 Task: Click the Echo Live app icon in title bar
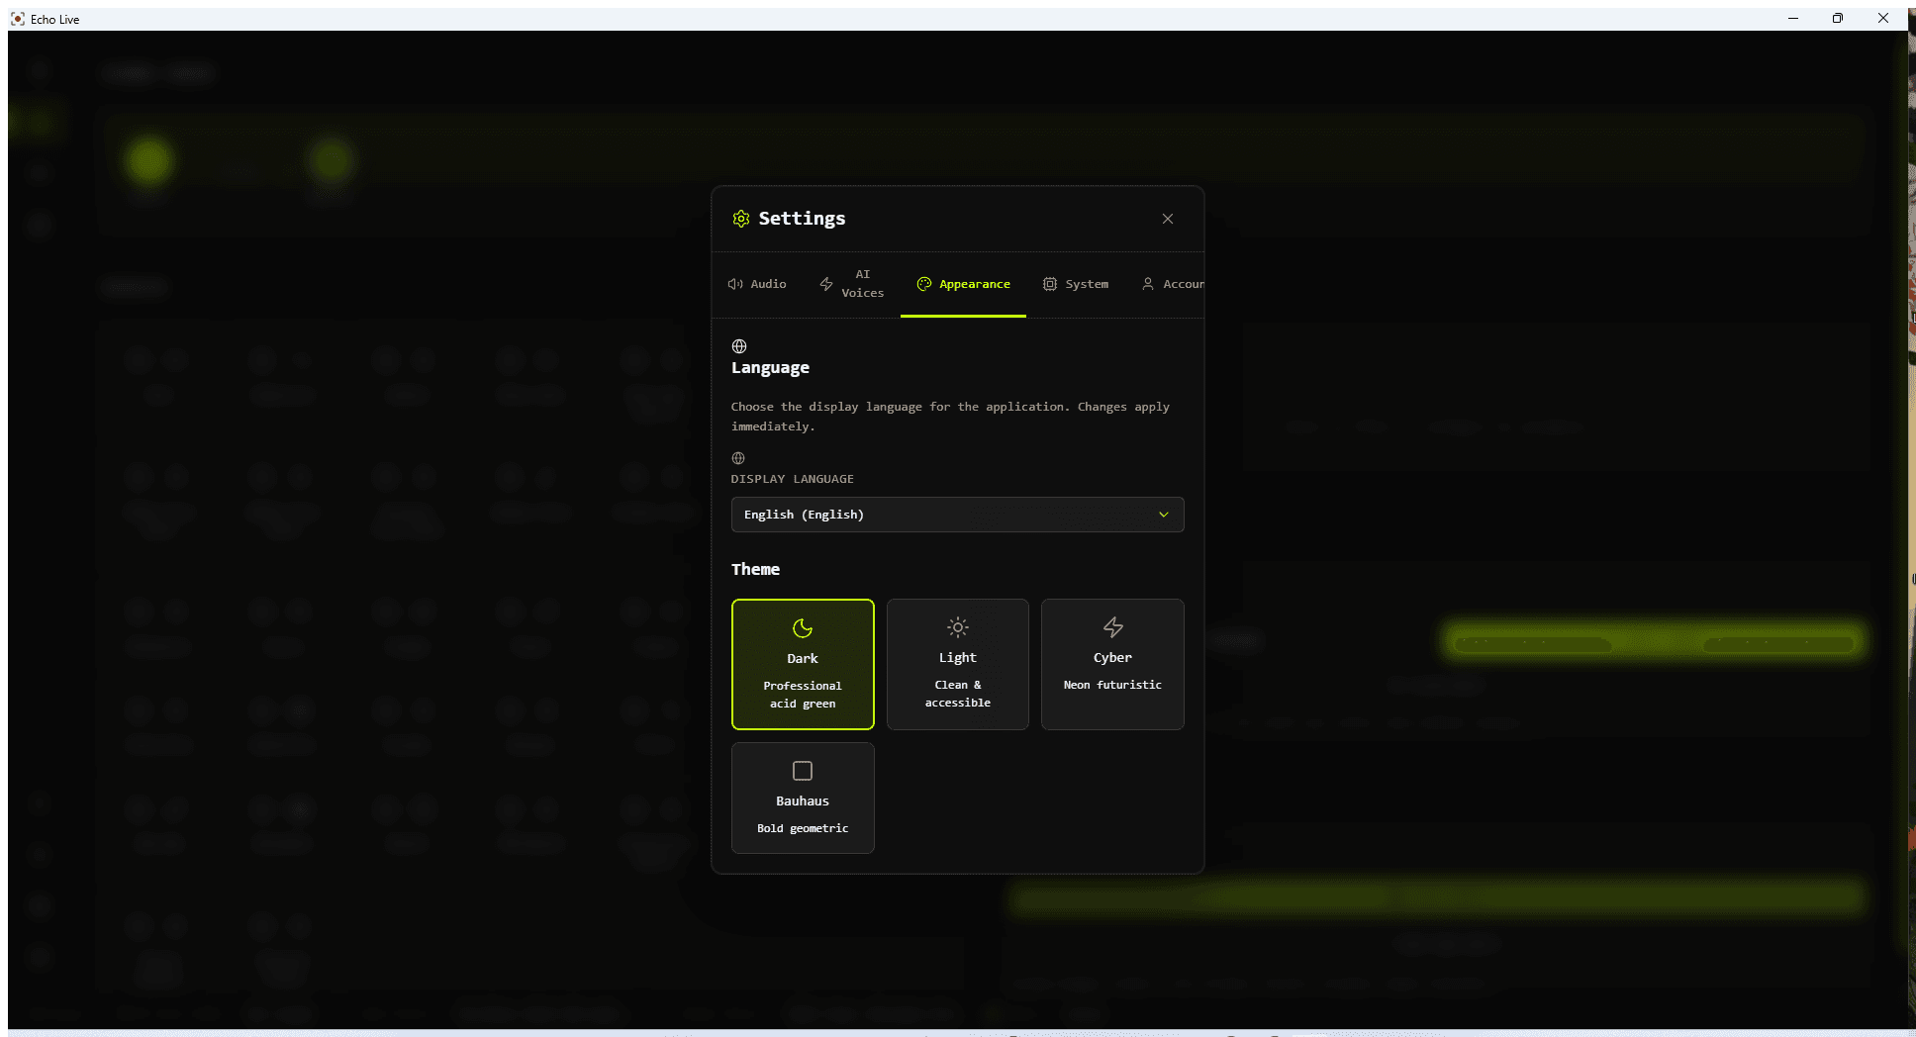18,19
